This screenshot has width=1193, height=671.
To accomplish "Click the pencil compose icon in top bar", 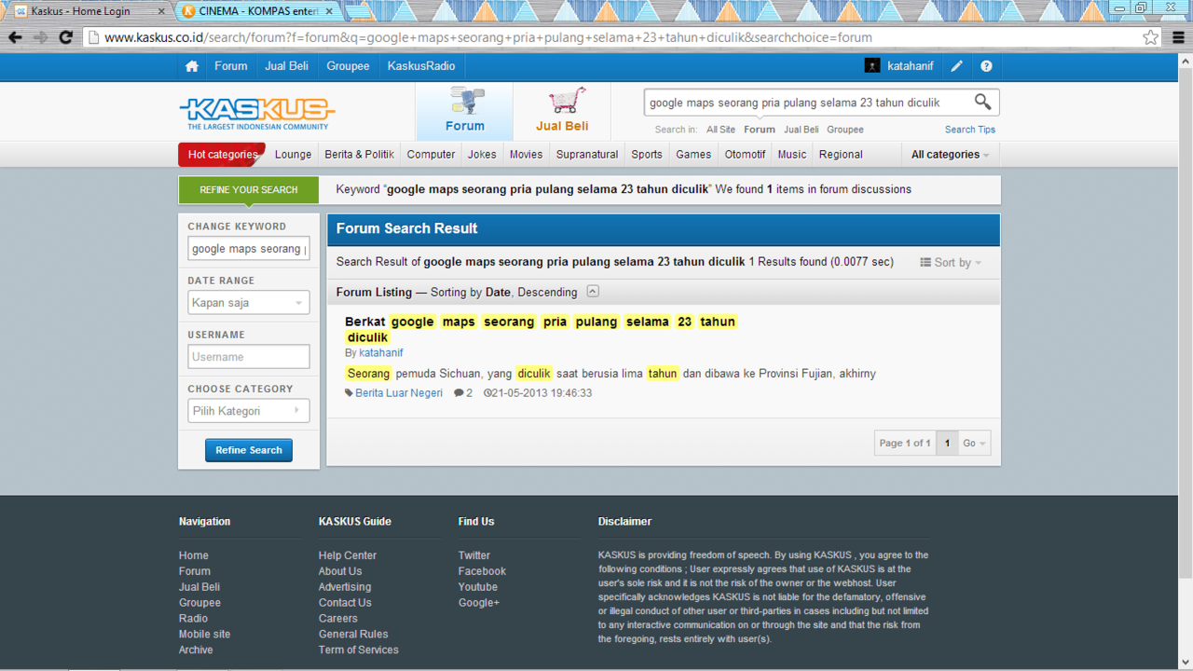I will 957,66.
